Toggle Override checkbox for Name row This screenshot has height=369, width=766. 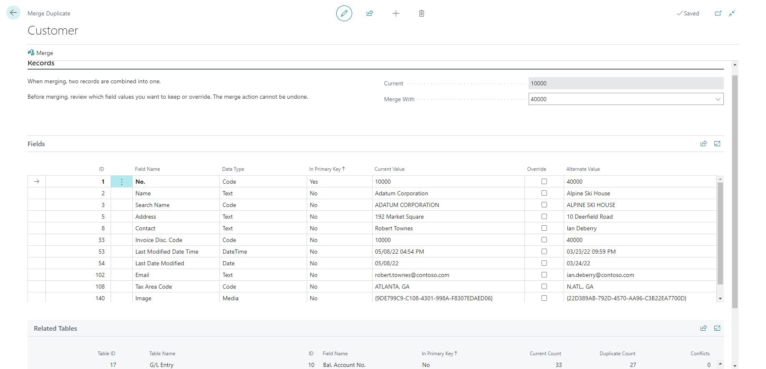point(544,193)
